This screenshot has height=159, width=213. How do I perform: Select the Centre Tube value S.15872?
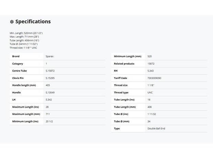point(50,71)
